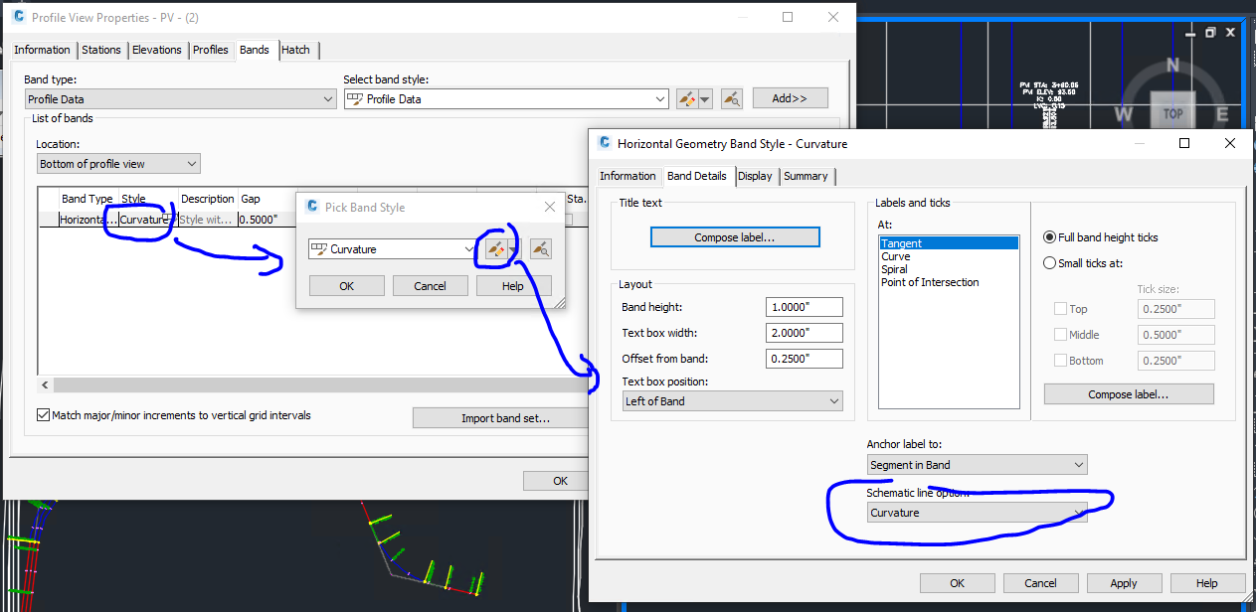Enable the Middle small ticks checkbox

(x=1058, y=334)
